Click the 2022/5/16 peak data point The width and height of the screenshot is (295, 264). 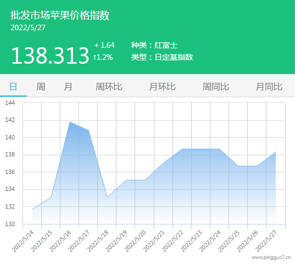pyautogui.click(x=70, y=122)
